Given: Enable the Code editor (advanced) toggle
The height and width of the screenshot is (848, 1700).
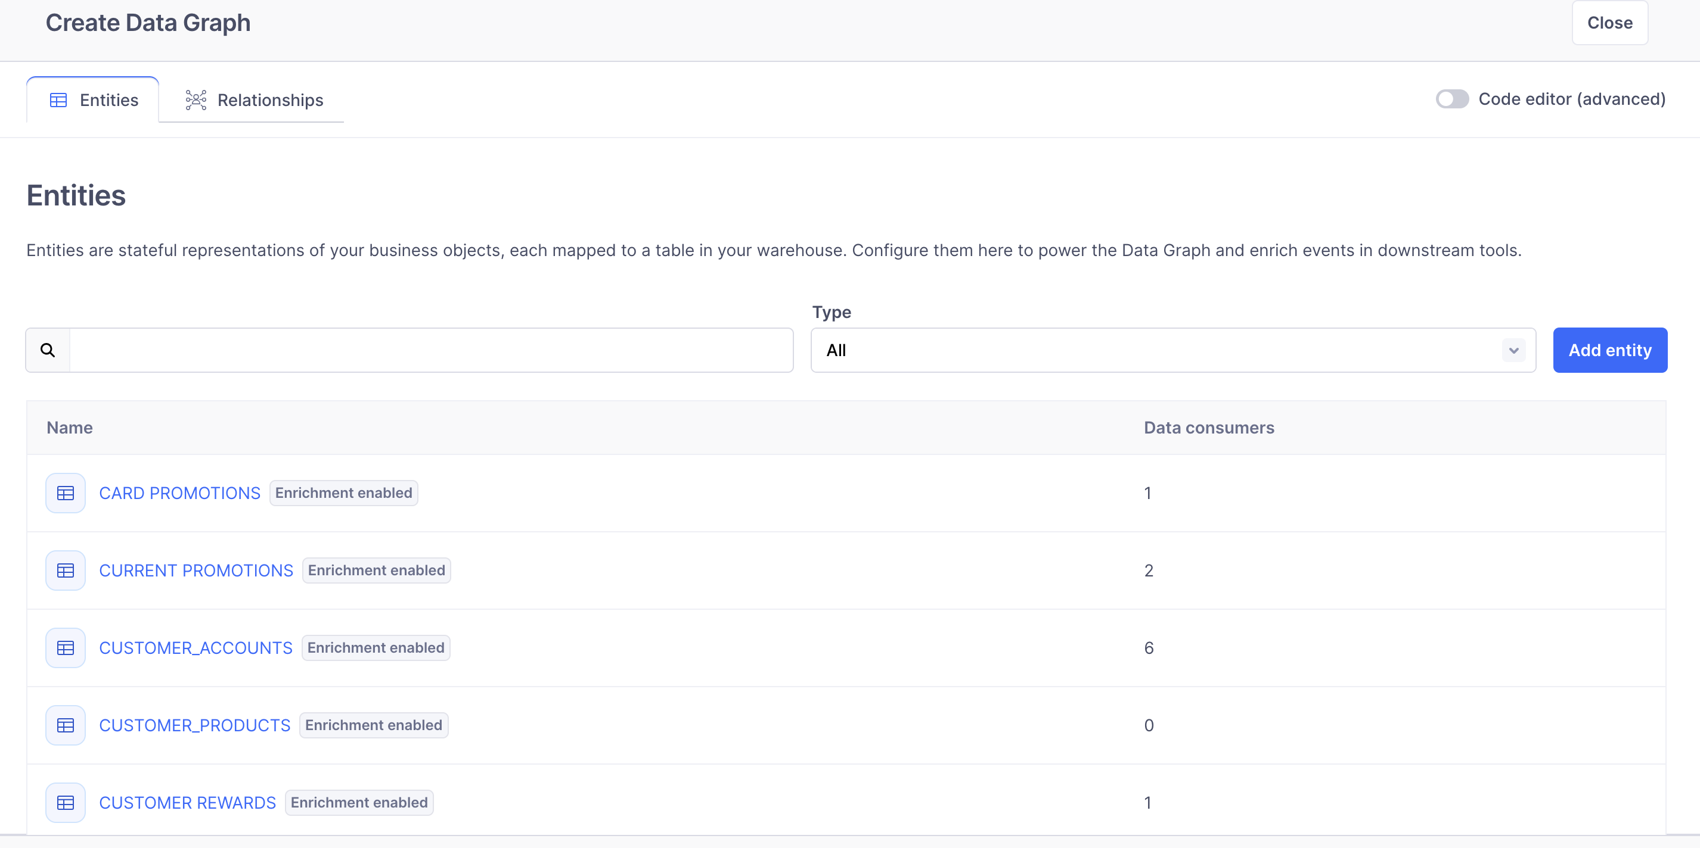Looking at the screenshot, I should point(1452,99).
